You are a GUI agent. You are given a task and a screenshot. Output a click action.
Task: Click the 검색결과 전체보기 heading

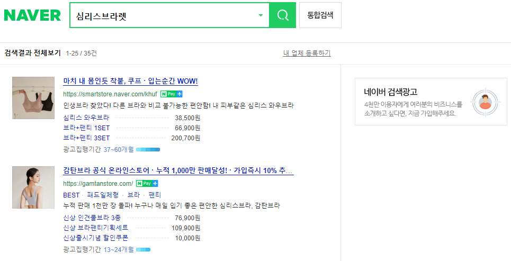click(33, 53)
